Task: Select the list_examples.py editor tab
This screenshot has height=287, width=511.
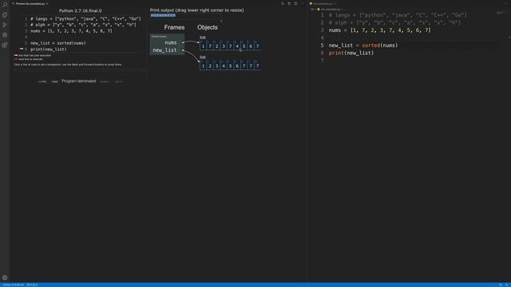Action: pyautogui.click(x=323, y=3)
